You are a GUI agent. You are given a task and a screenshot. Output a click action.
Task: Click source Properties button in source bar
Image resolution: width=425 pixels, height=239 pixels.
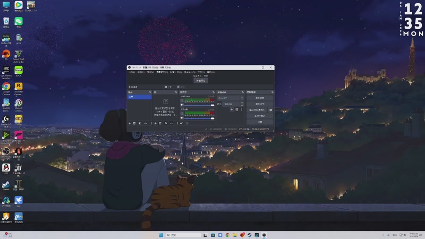coord(168,87)
